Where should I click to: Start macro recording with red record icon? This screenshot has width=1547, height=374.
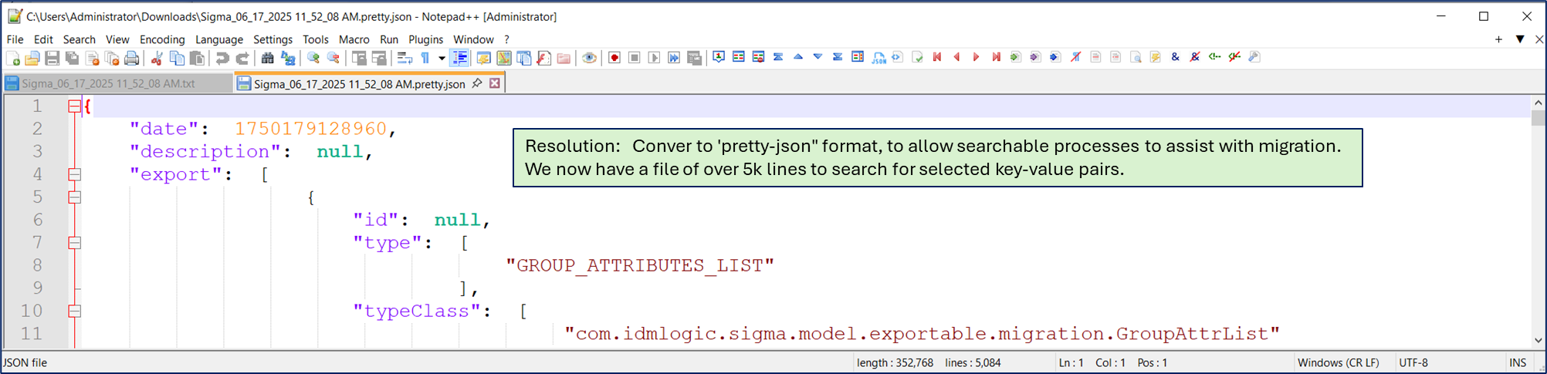(614, 58)
